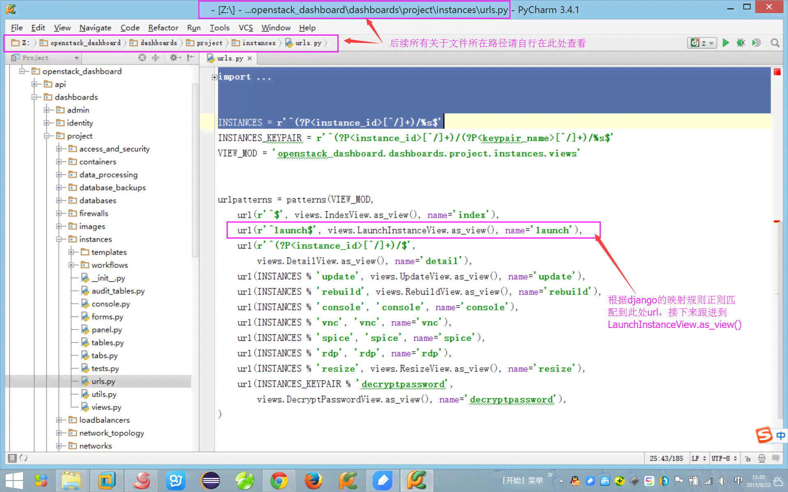The width and height of the screenshot is (788, 492).
Task: Click openstack_dashboard in navigation bar
Action: click(80, 43)
